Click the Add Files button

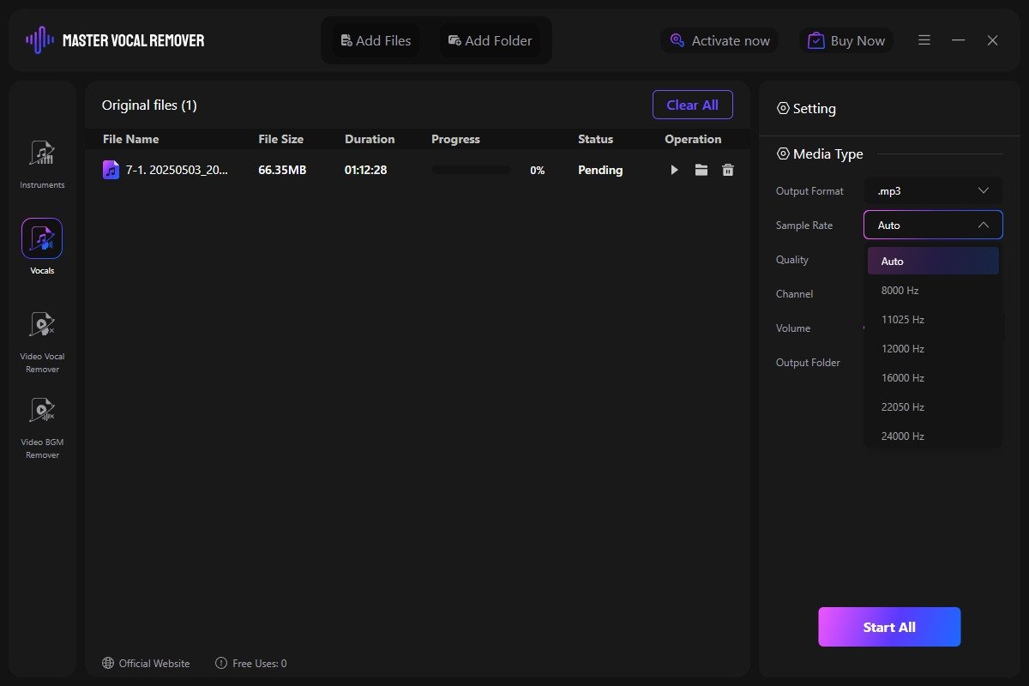pyautogui.click(x=376, y=40)
